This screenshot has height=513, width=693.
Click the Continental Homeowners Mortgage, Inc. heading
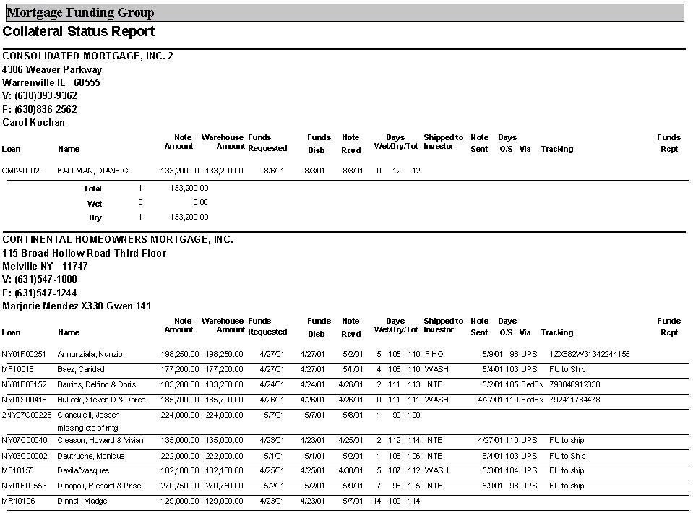[118, 240]
